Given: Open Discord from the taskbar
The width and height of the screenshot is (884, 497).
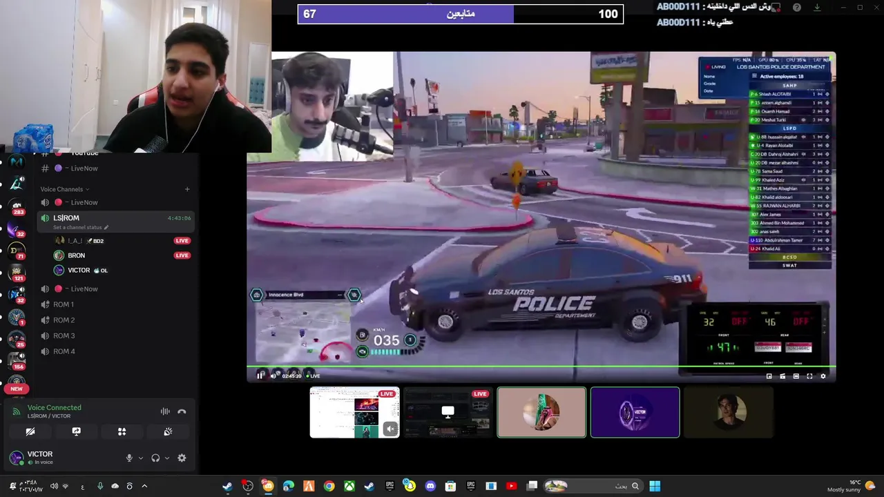Looking at the screenshot, I should (x=430, y=486).
